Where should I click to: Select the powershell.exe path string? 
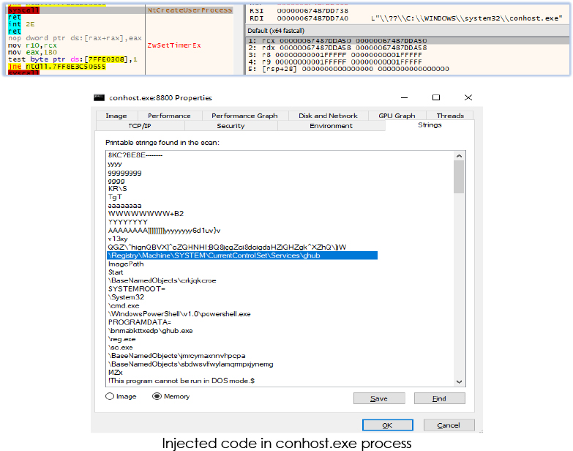tap(179, 313)
